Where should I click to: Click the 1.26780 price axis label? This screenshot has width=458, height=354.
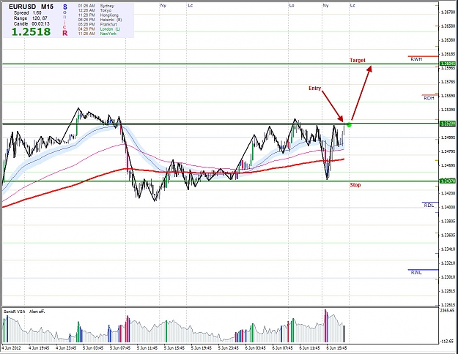[x=448, y=12]
